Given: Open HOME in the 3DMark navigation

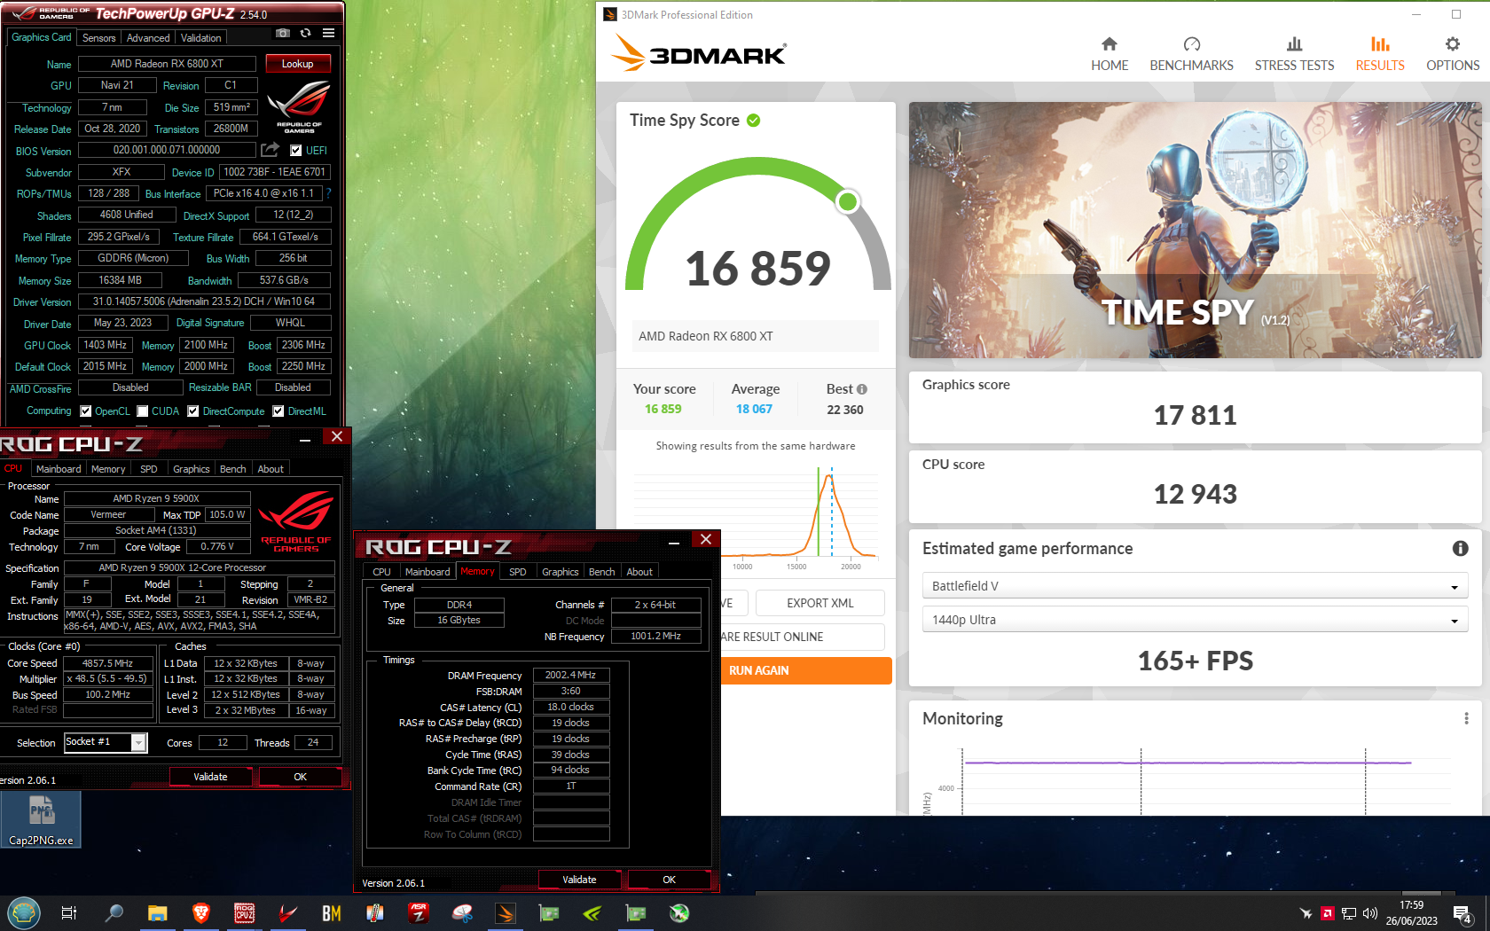Looking at the screenshot, I should [x=1110, y=54].
